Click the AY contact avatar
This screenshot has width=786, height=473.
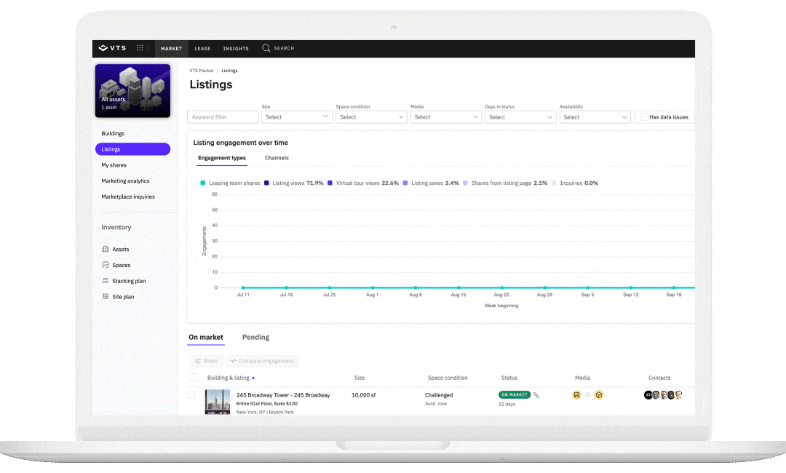point(648,395)
